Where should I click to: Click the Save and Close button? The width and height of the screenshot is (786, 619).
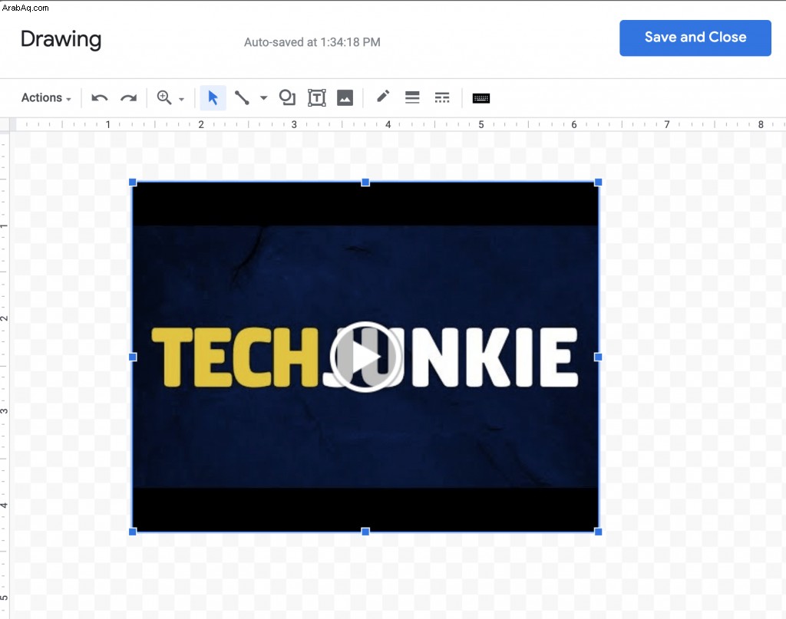click(x=695, y=38)
